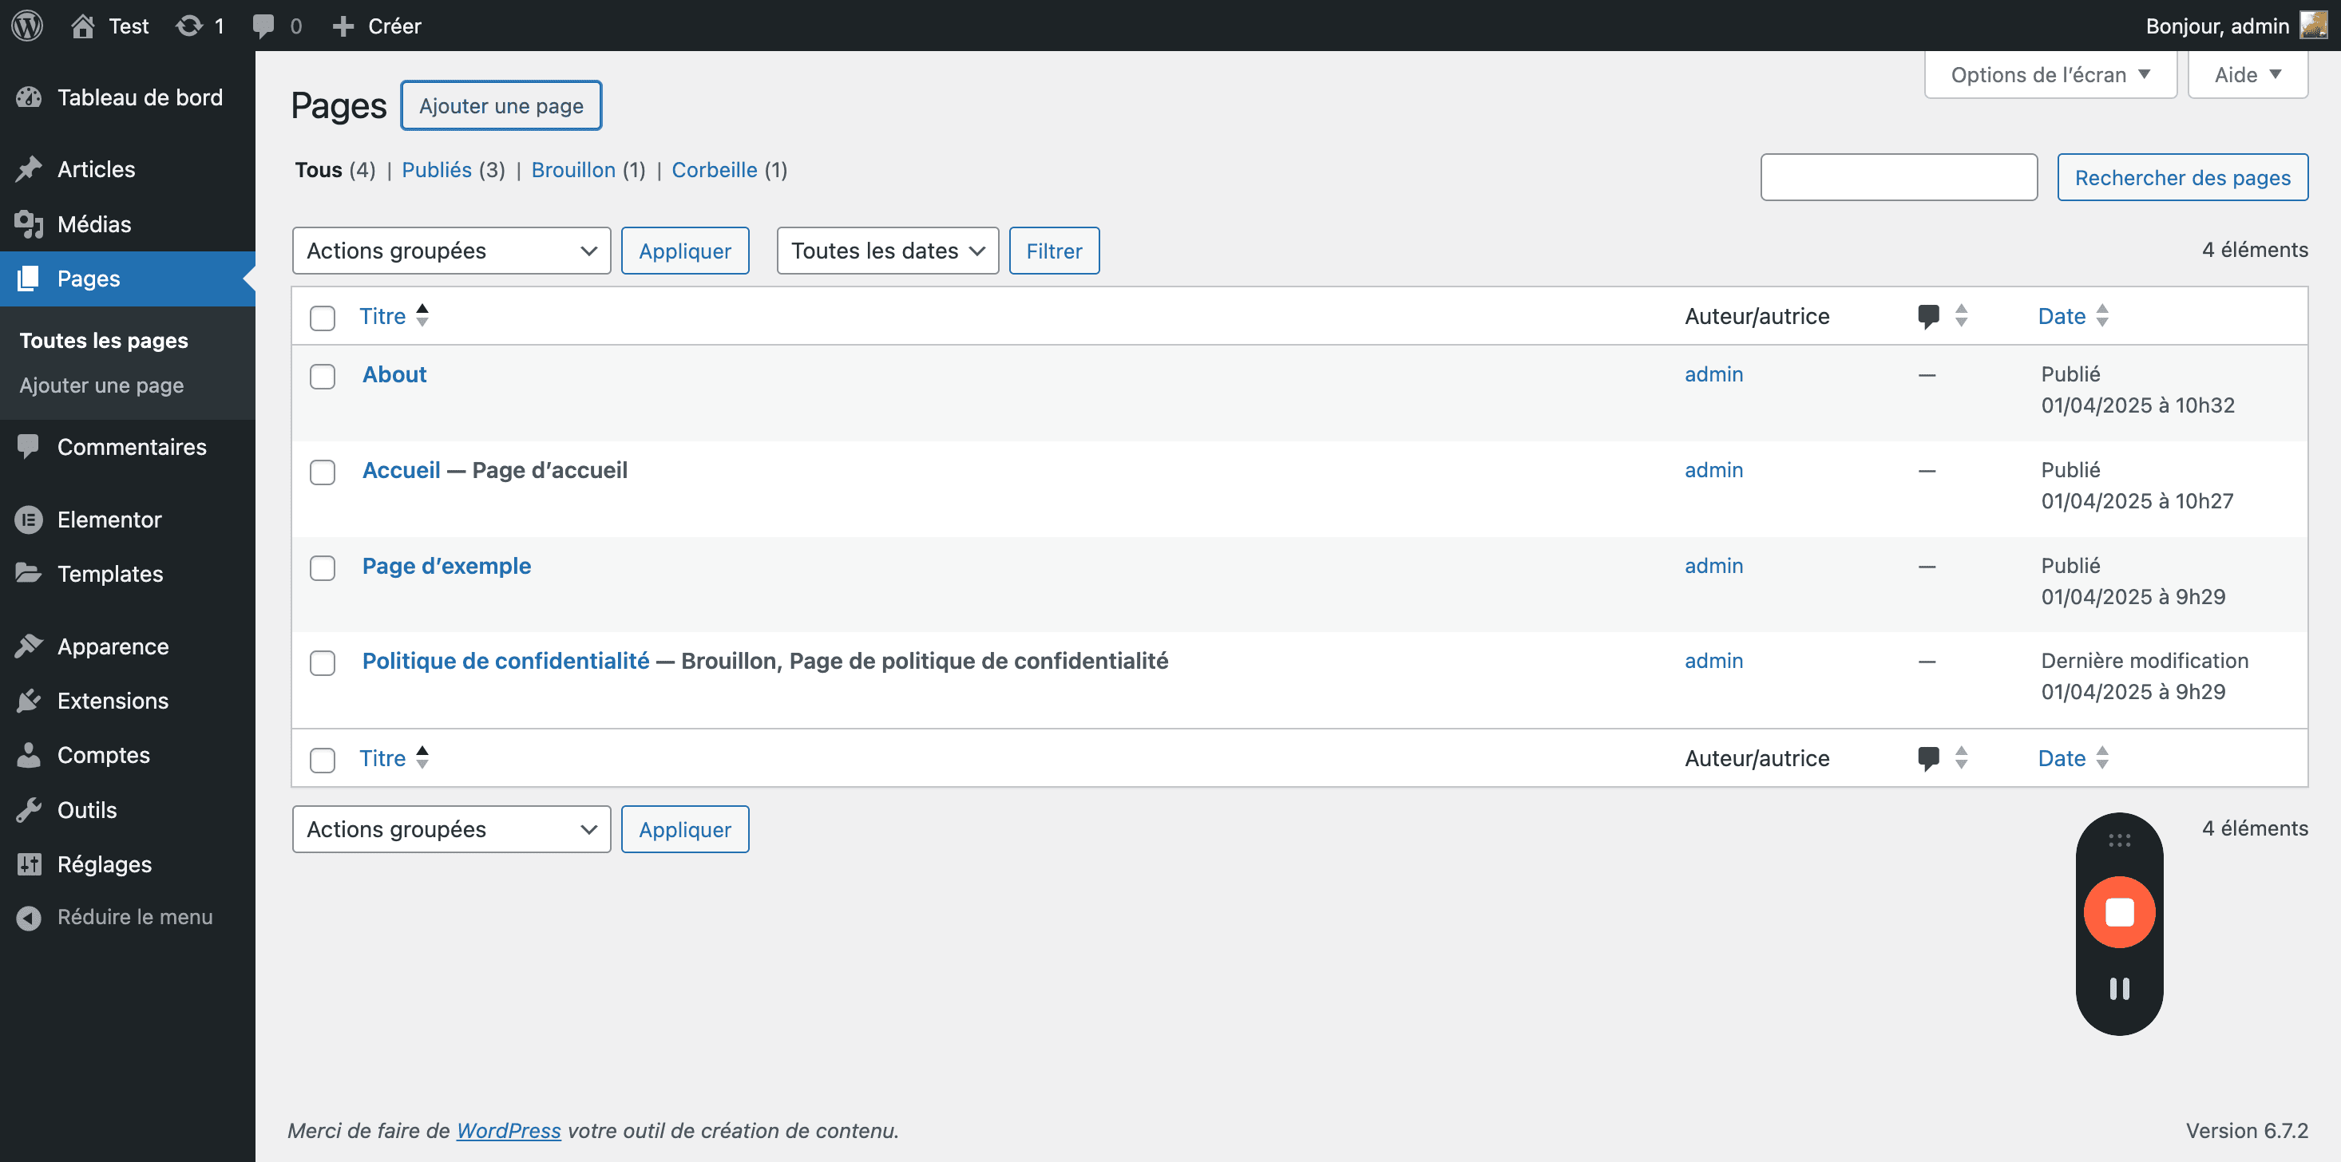Click the Commentaires sidebar bubble icon

(x=29, y=446)
